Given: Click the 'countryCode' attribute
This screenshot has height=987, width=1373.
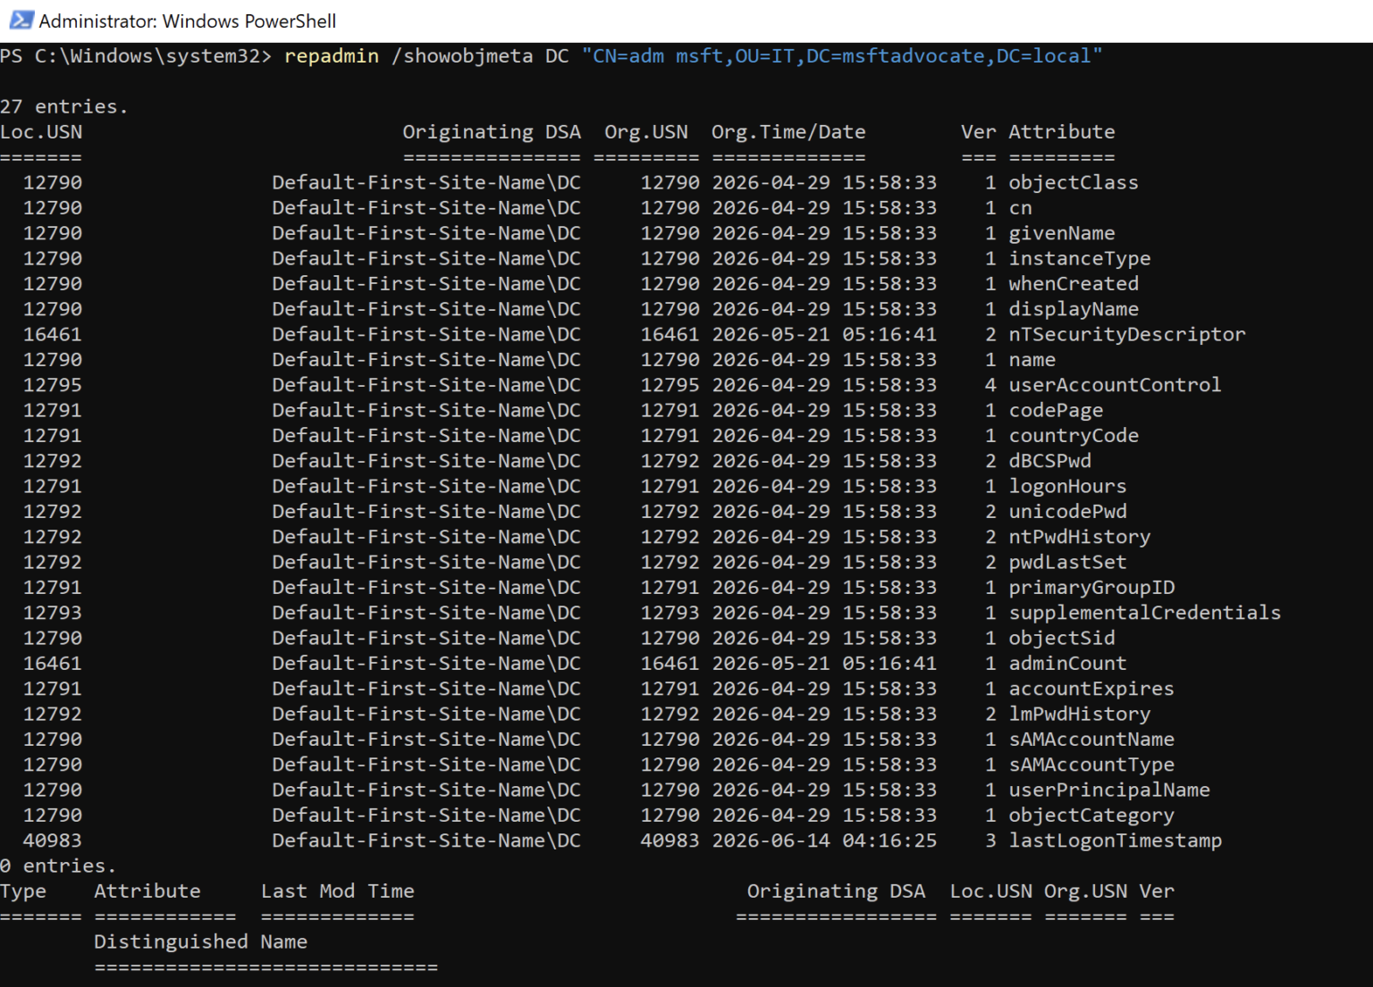Looking at the screenshot, I should click(1074, 436).
